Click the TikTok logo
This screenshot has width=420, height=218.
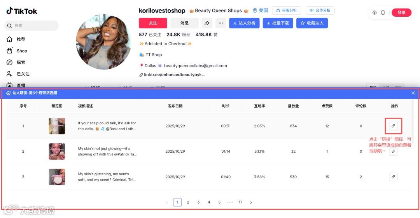point(22,11)
